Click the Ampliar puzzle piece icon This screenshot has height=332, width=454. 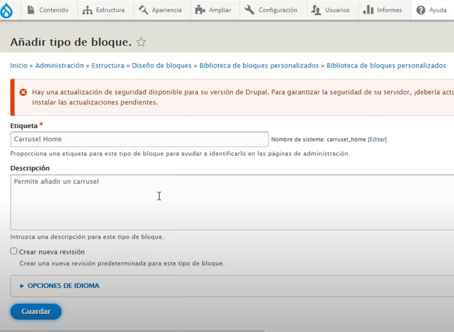click(200, 10)
